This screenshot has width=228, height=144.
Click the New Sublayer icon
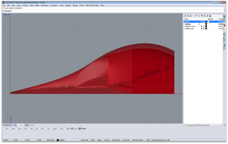[188, 16]
